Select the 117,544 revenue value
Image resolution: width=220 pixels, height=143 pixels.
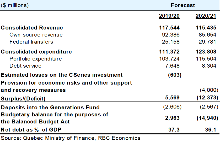point(169,28)
